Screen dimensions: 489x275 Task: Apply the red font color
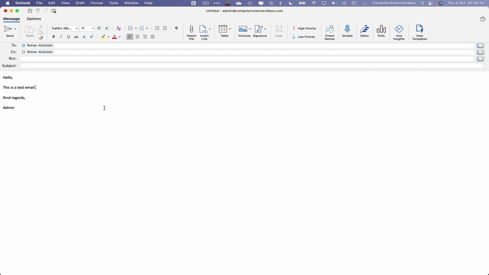click(114, 37)
